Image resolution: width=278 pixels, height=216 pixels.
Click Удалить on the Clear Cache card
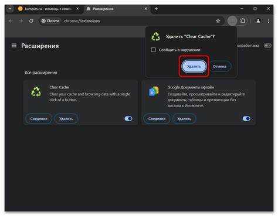(66, 119)
